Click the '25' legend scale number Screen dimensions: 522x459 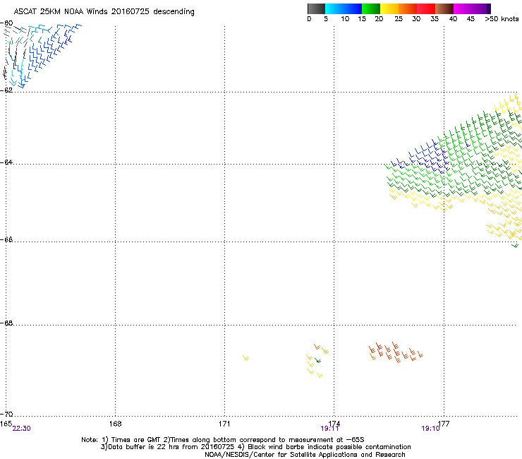click(x=399, y=19)
